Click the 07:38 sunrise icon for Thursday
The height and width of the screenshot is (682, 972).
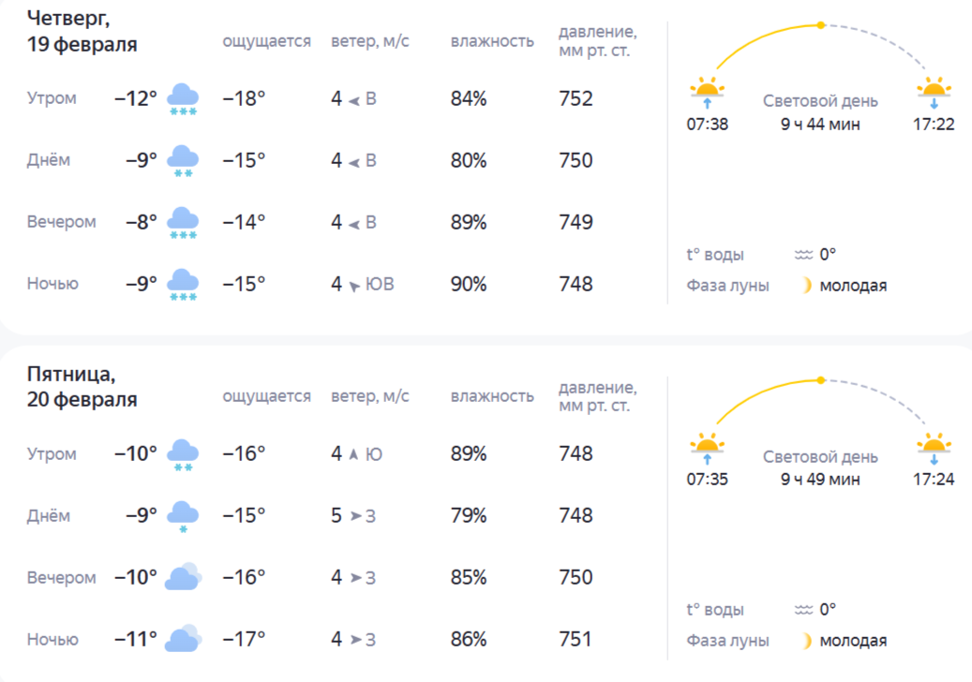(x=707, y=95)
